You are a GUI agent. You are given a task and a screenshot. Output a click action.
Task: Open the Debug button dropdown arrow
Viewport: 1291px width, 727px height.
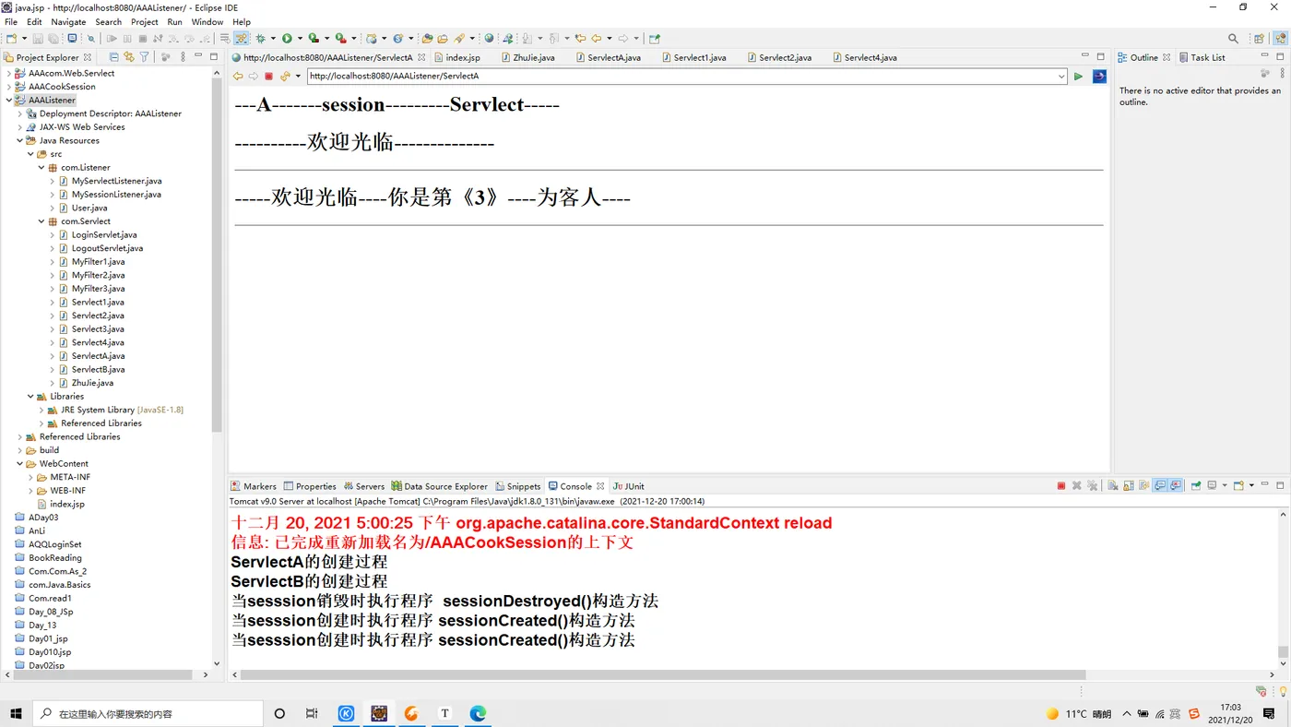click(x=273, y=39)
